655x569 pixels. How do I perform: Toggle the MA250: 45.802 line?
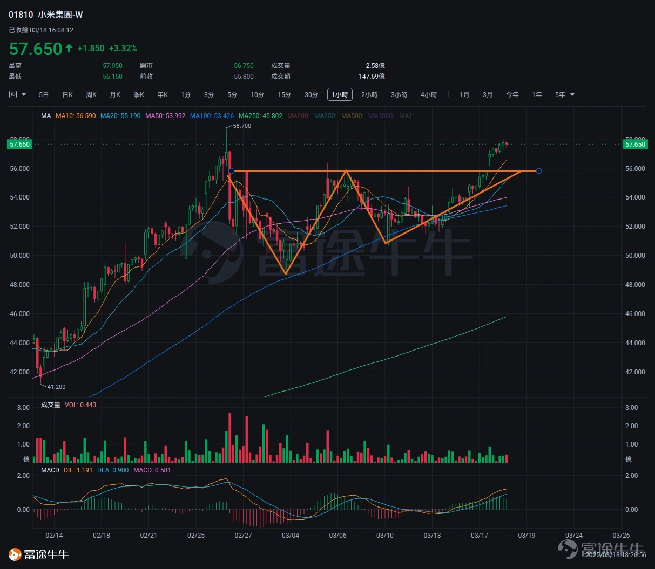260,116
